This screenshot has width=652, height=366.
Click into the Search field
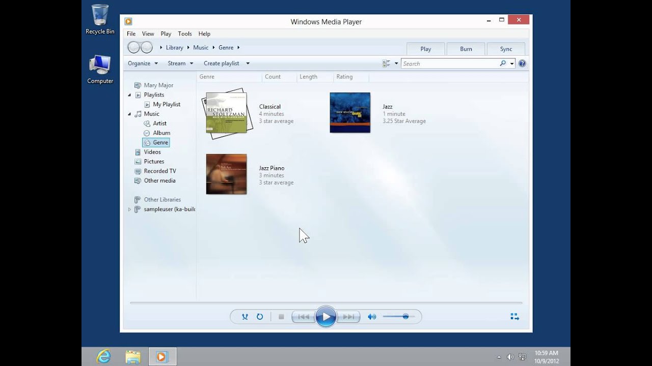[449, 64]
